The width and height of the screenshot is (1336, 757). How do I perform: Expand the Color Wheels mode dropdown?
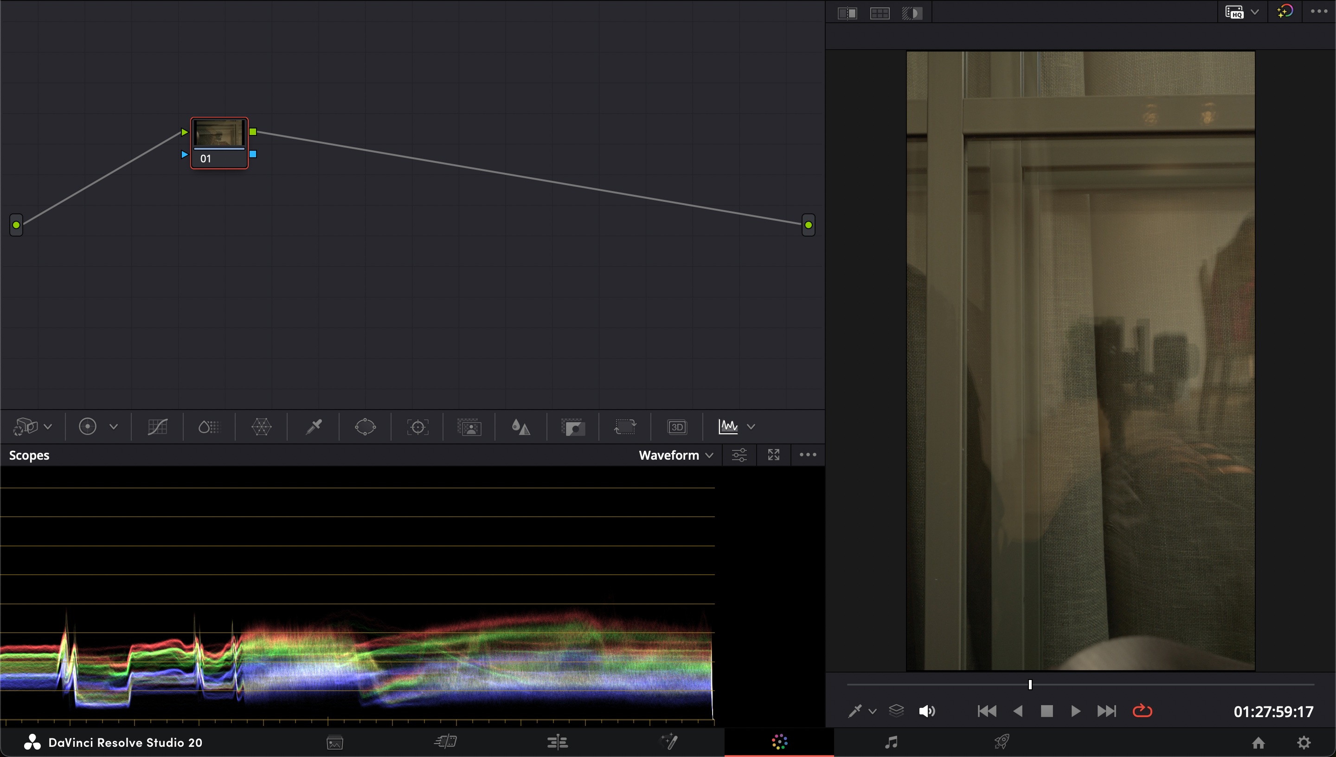coord(113,427)
